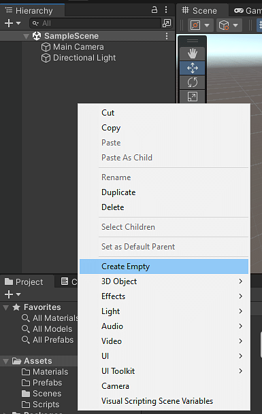Select Main Camera in the Hierarchy

point(78,47)
